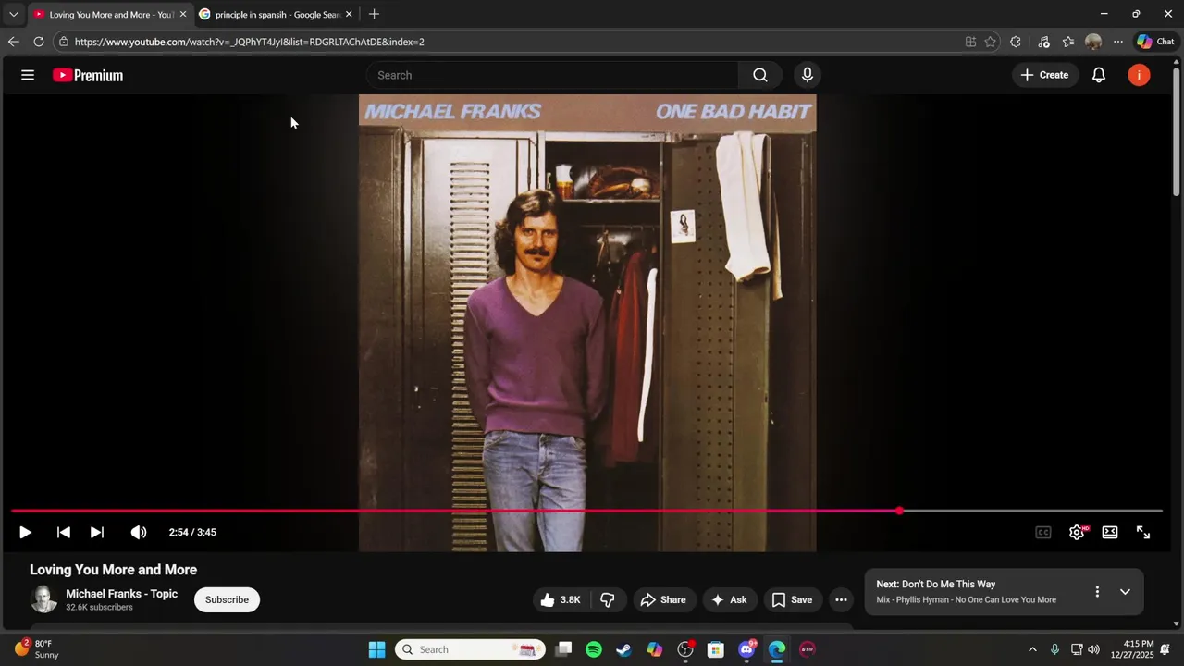This screenshot has height=666, width=1184.
Task: Open the split screen or apps icon in address bar
Action: tap(970, 42)
